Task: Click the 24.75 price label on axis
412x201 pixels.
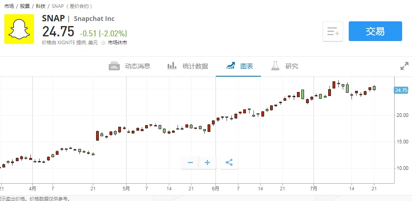Action: coord(401,90)
